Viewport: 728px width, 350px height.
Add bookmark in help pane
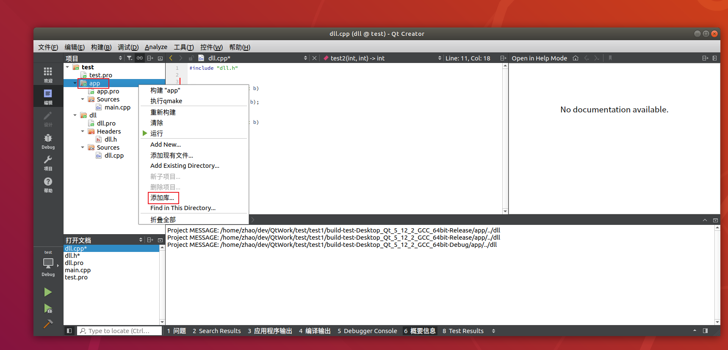pyautogui.click(x=610, y=58)
